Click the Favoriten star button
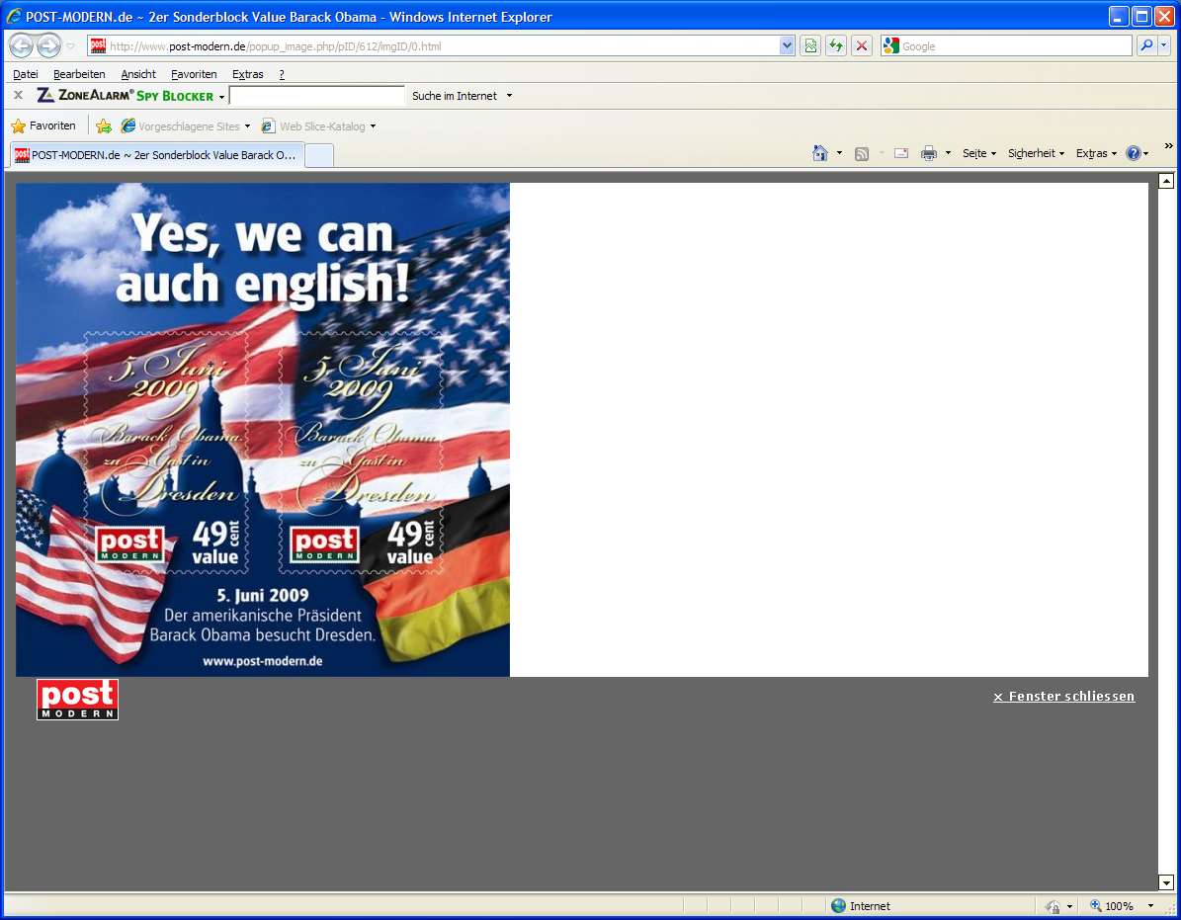Screen dimensions: 1181x920 [x=43, y=125]
